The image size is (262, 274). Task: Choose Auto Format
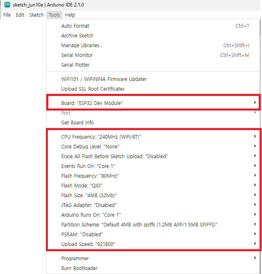[153, 26]
